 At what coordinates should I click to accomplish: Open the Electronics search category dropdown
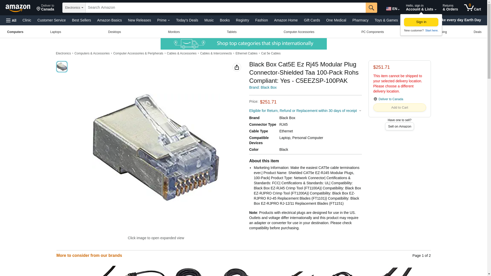point(74,8)
